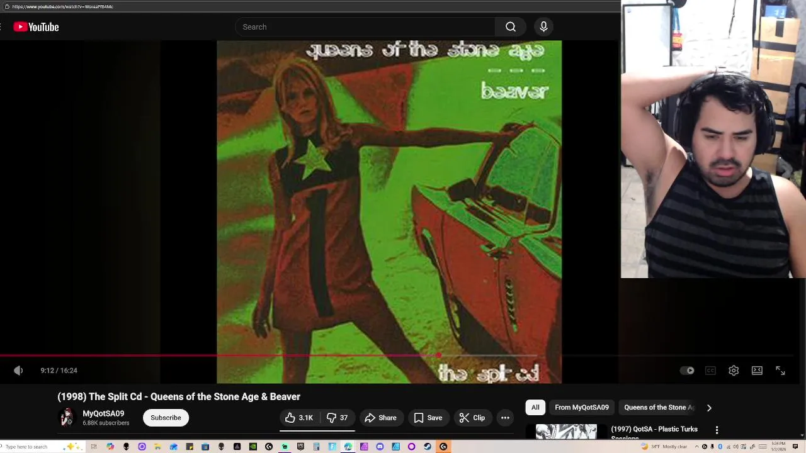Create a Clip of the video
Image resolution: width=806 pixels, height=453 pixels.
tap(472, 418)
